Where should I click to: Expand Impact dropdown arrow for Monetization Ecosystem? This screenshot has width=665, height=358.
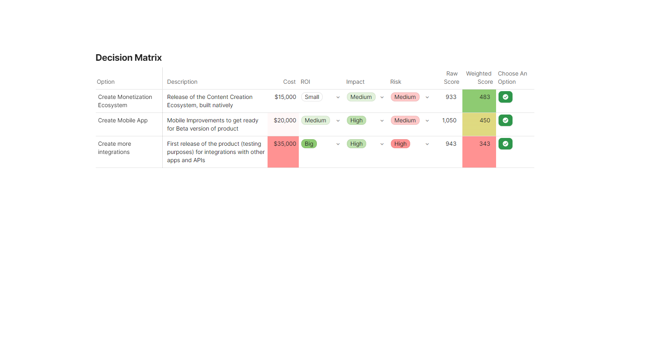coord(382,97)
